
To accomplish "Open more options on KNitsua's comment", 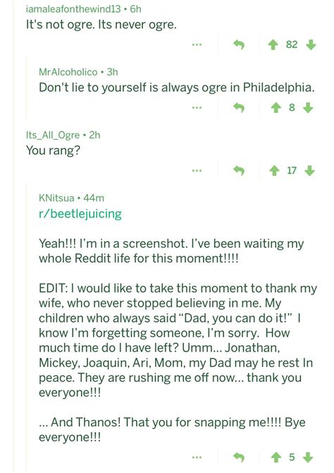I will pos(197,457).
